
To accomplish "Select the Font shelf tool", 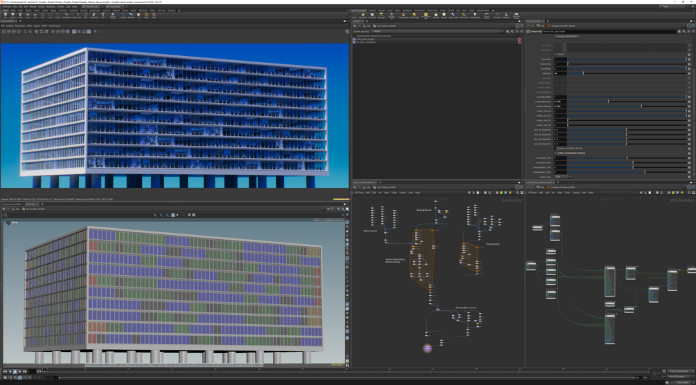I will point(103,15).
